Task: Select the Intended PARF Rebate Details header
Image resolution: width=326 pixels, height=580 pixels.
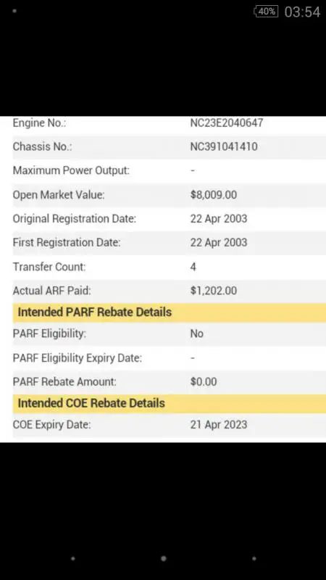Action: pyautogui.click(x=170, y=312)
